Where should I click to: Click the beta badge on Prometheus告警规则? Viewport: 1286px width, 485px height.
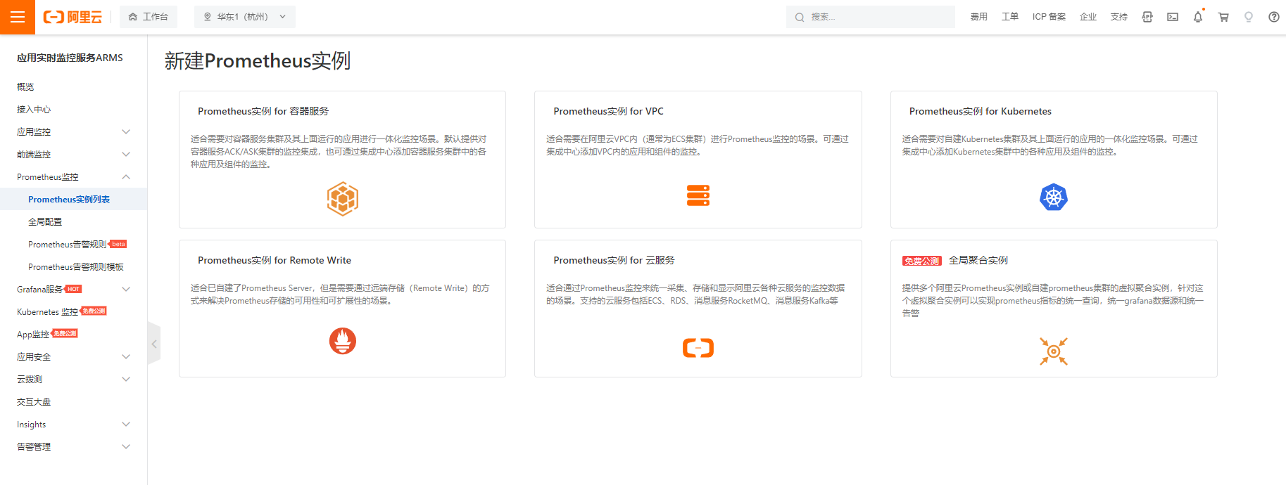[118, 244]
